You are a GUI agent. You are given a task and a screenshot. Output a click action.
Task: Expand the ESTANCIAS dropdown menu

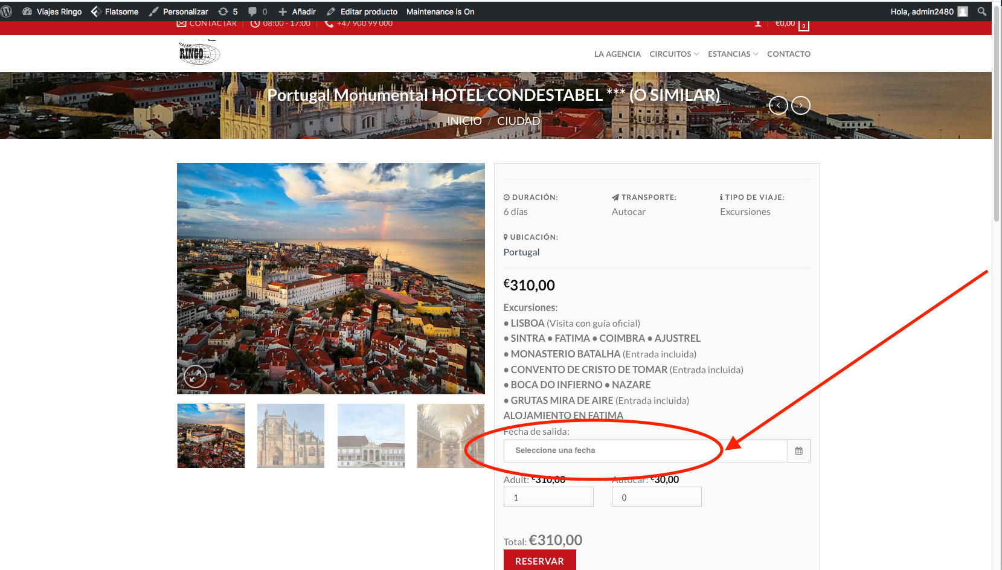[x=733, y=54]
